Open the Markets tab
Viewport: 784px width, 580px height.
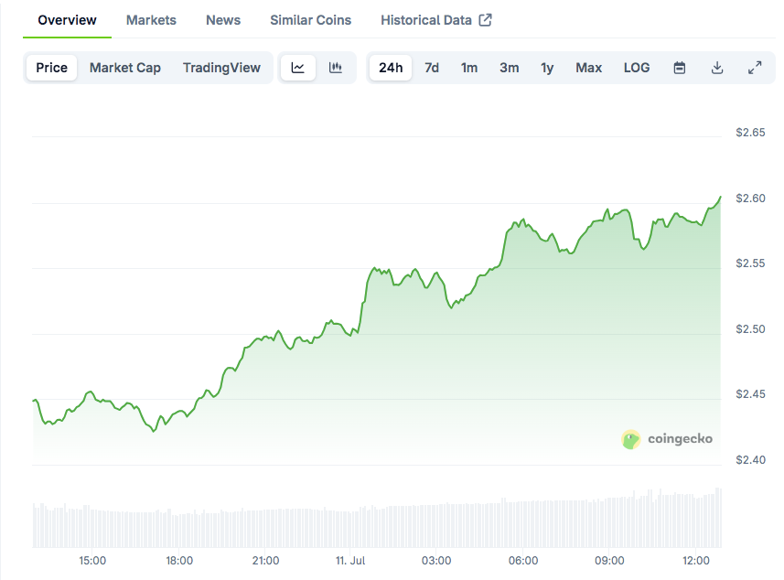pyautogui.click(x=151, y=20)
